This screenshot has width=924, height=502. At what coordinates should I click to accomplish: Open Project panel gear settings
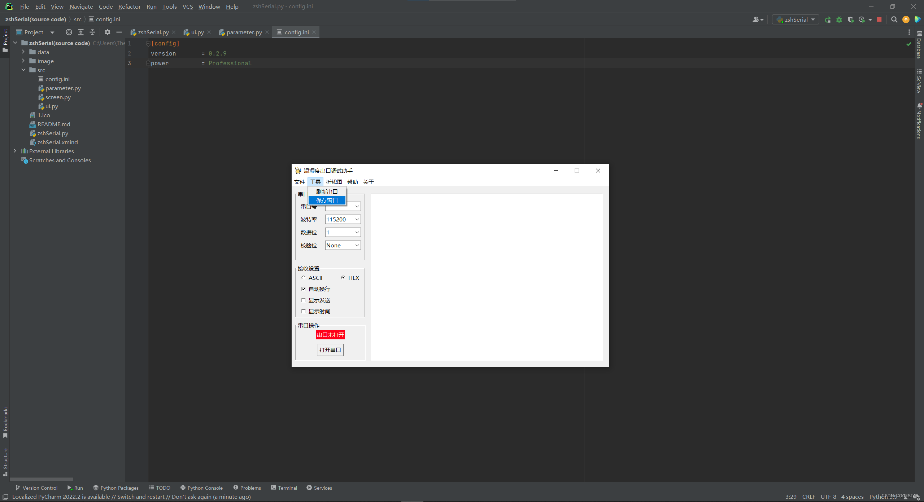(x=107, y=32)
